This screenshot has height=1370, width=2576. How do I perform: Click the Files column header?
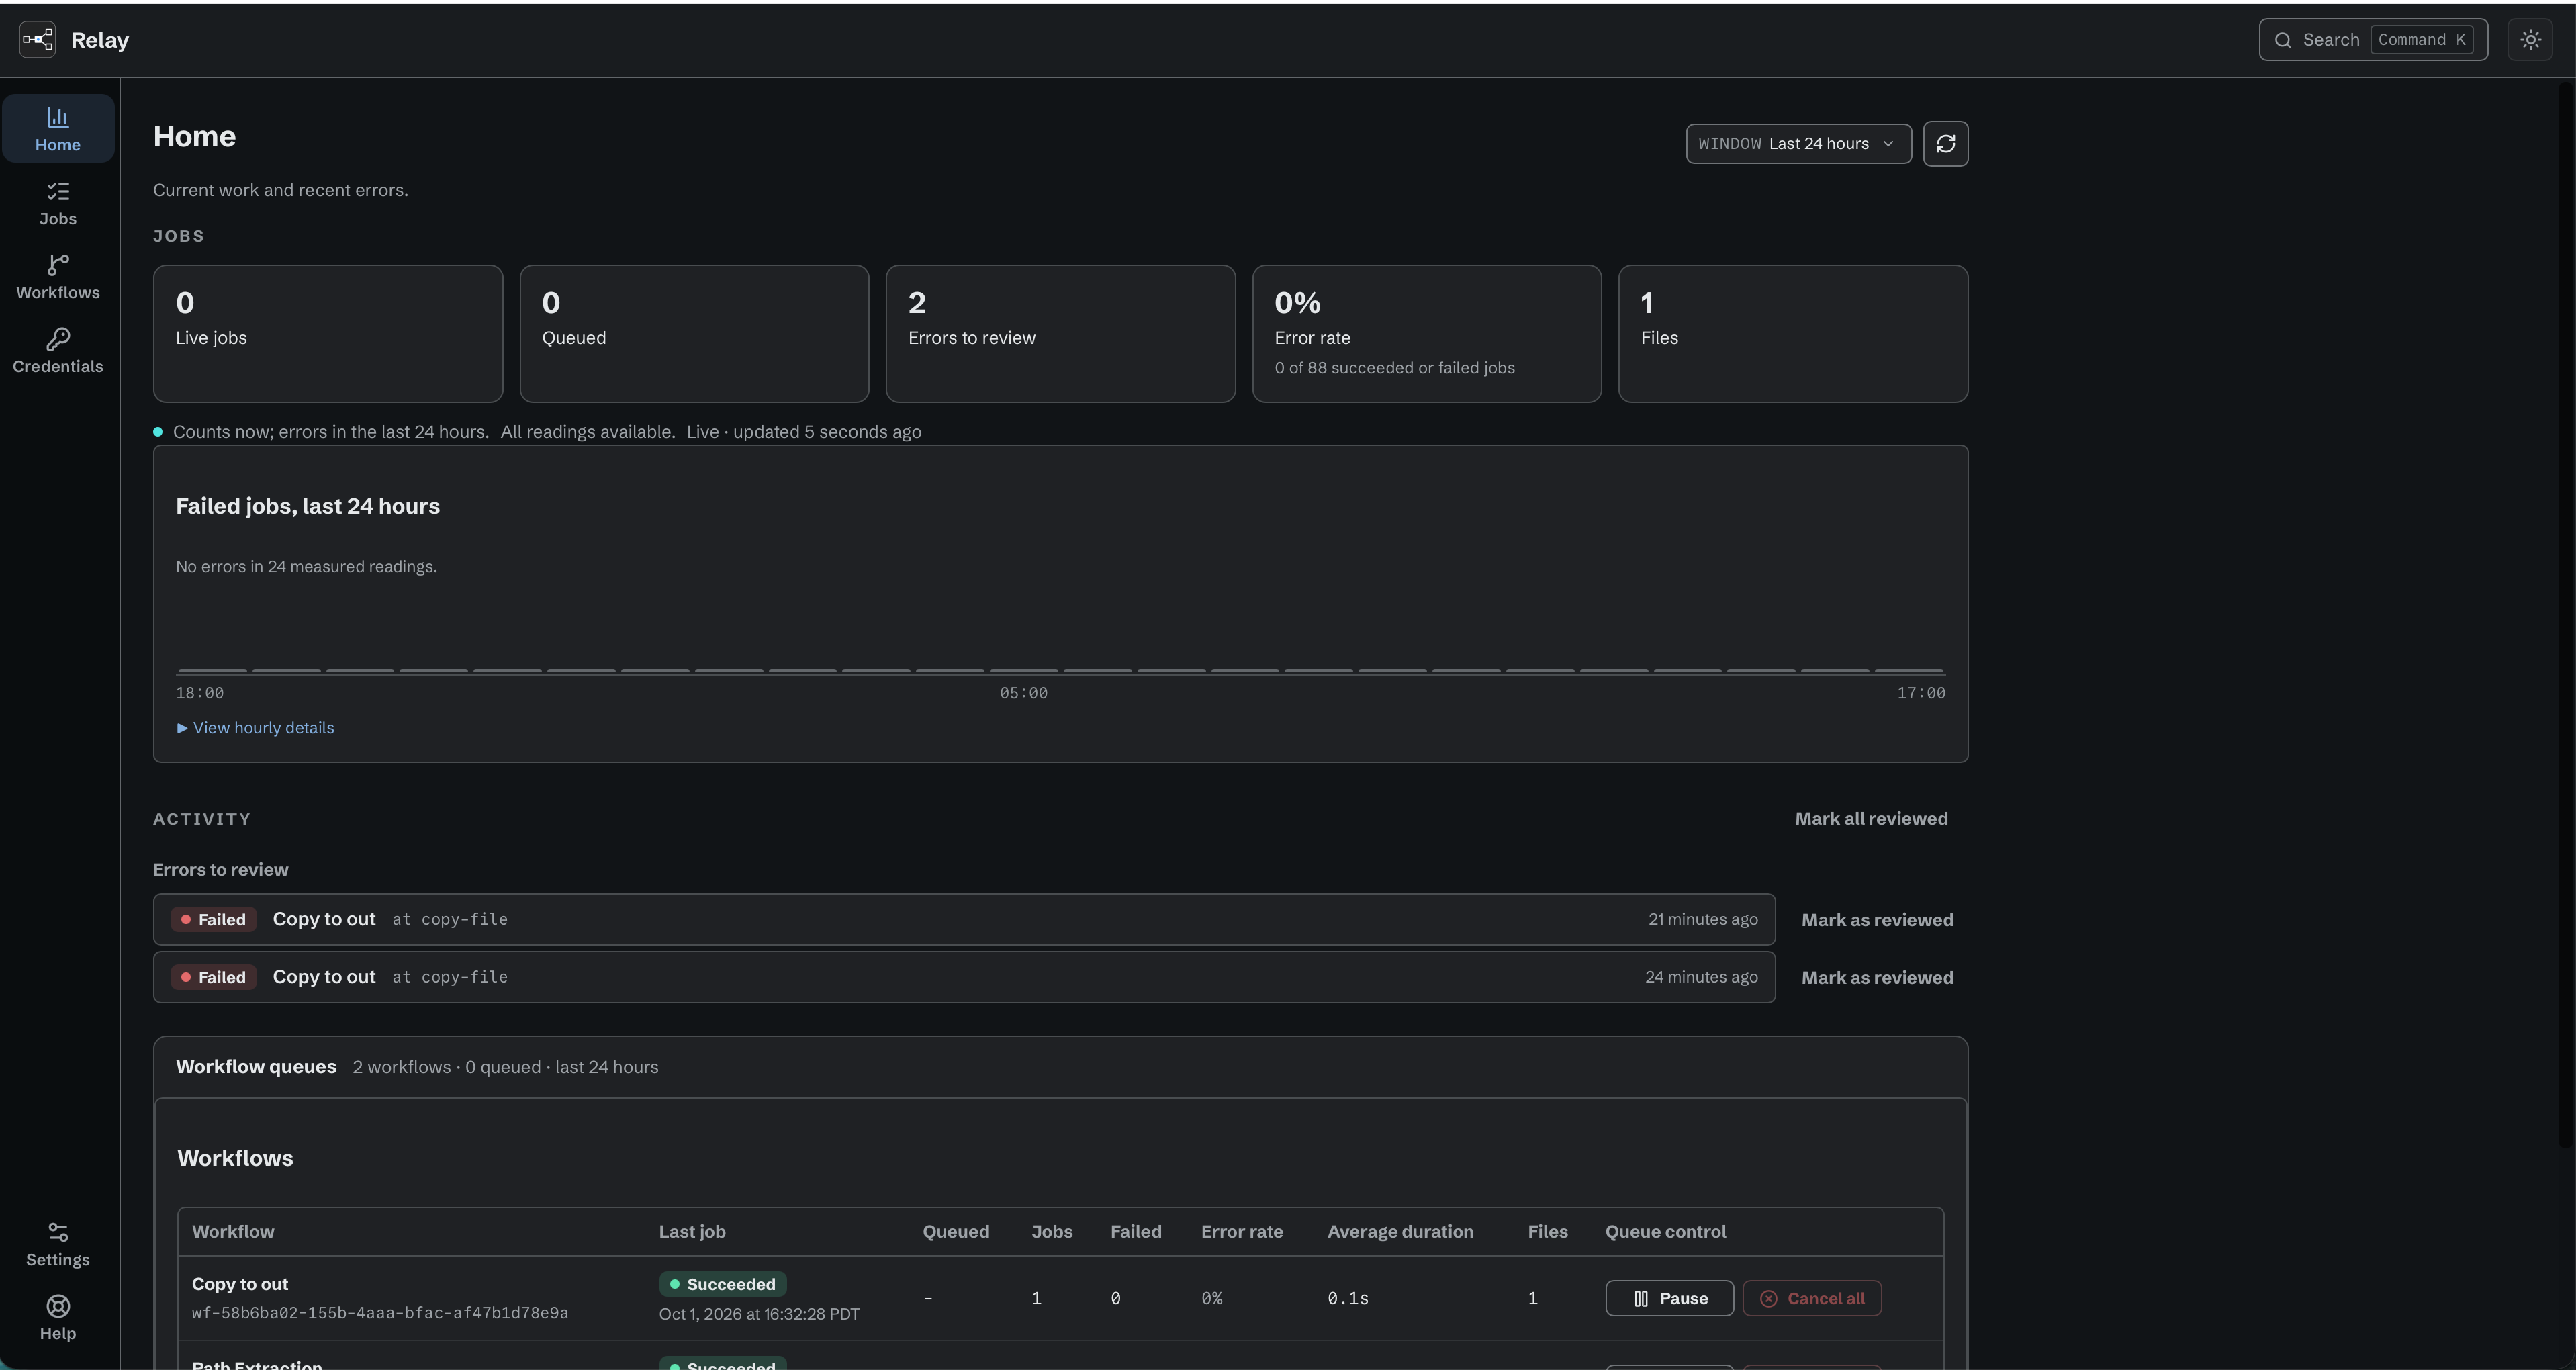click(1547, 1232)
